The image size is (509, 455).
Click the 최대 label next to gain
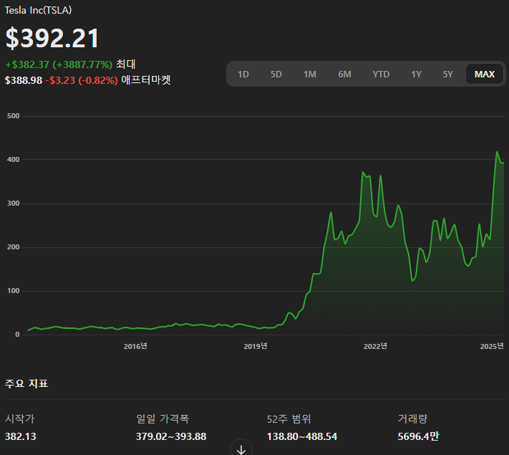125,64
